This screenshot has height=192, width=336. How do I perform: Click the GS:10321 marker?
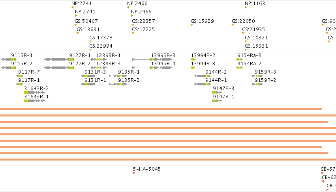(246, 42)
